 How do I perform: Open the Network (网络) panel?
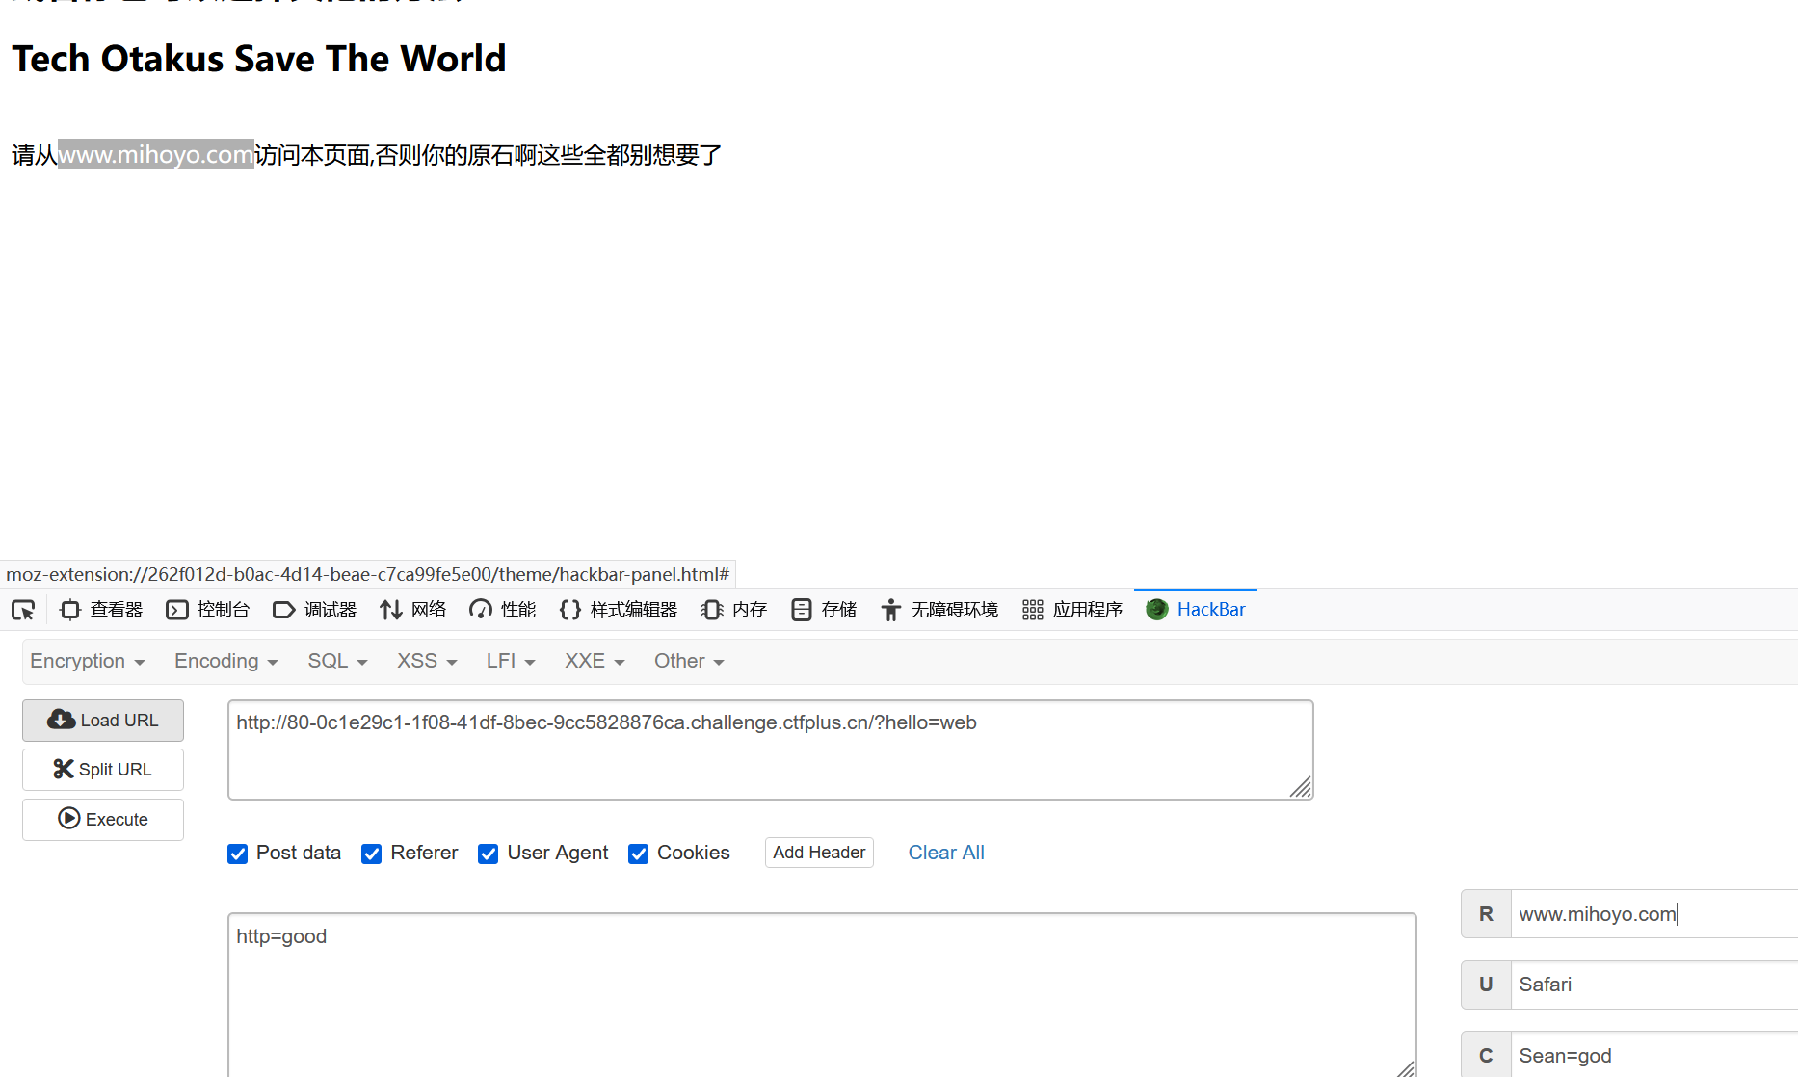coord(413,610)
